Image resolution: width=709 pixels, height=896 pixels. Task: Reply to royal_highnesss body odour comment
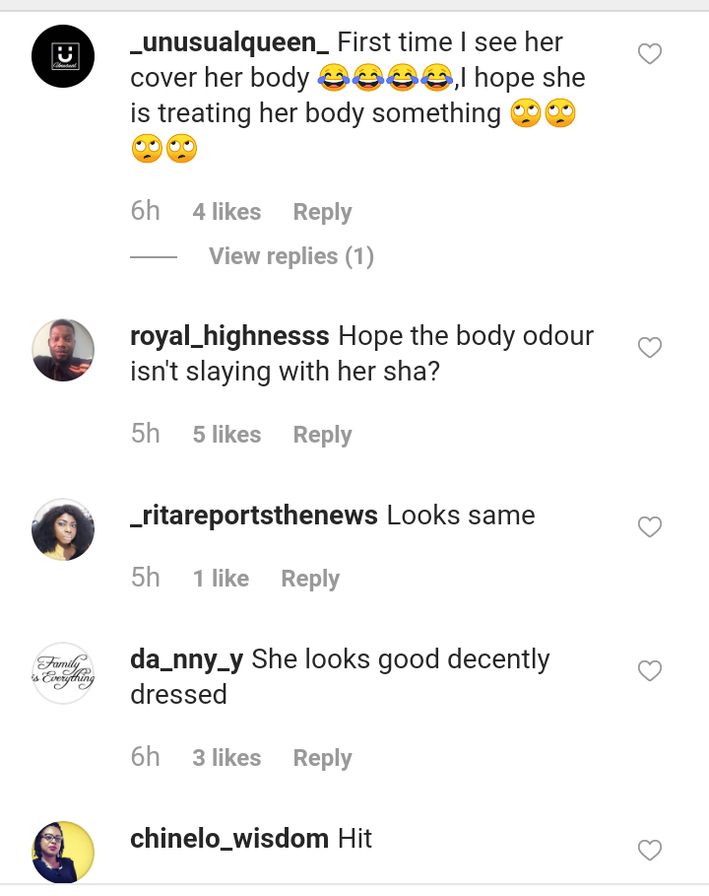pyautogui.click(x=323, y=435)
